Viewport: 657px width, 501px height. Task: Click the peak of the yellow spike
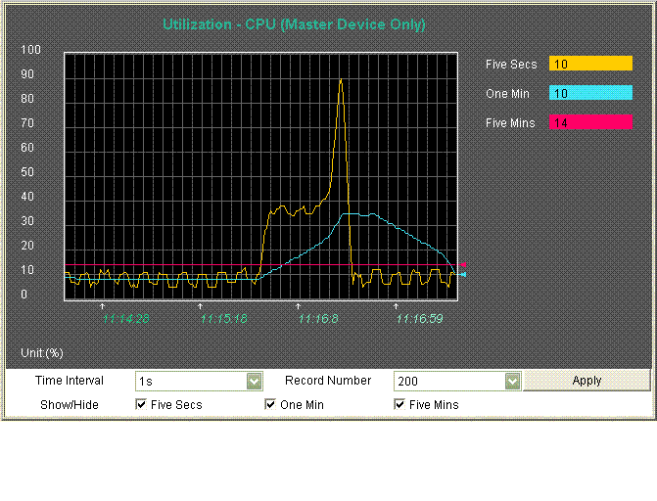coord(341,81)
